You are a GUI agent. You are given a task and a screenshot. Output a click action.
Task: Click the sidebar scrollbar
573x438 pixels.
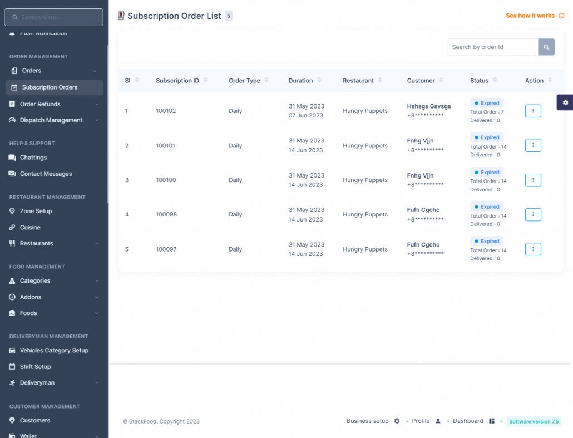click(x=107, y=124)
